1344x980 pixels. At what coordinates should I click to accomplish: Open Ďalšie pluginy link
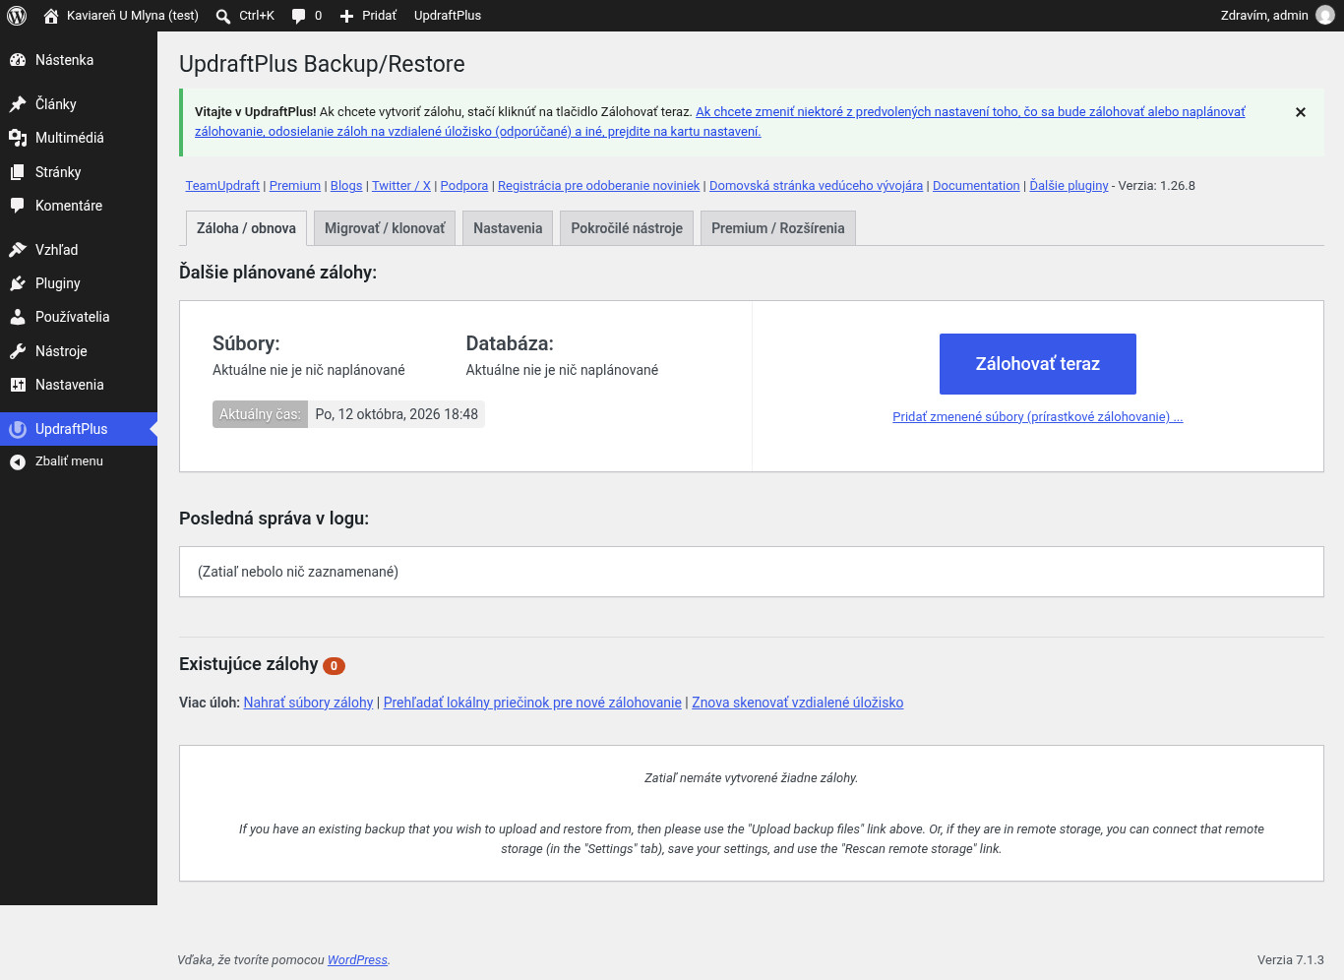point(1069,186)
